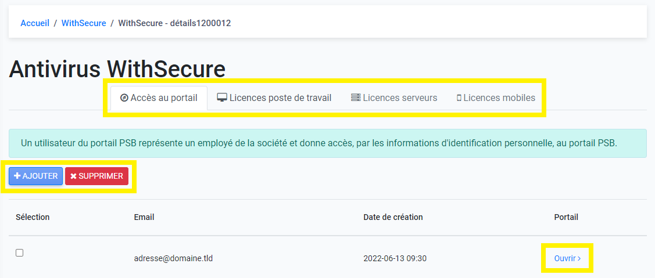Click the compass icon on Accès au portail

click(x=124, y=98)
